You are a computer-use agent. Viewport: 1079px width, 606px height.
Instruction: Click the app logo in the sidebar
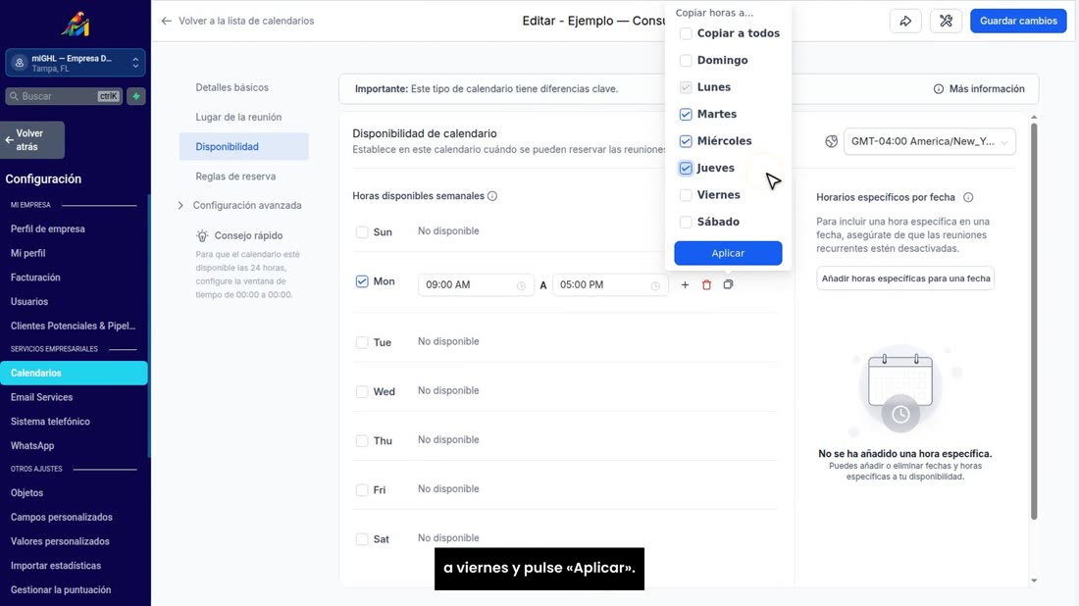(x=75, y=25)
